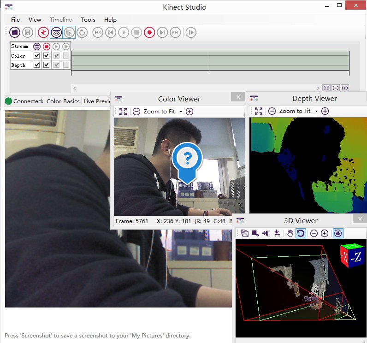Open the File menu
Image resolution: width=367 pixels, height=343 pixels.
coord(16,20)
